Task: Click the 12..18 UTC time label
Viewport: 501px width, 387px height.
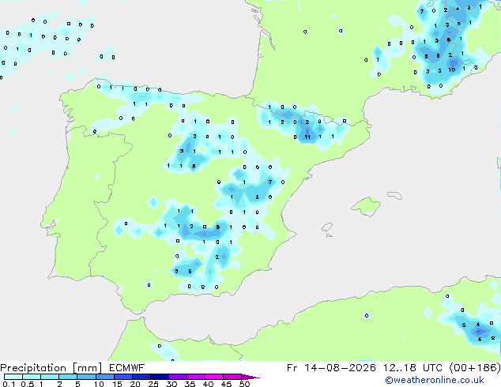Action: [x=412, y=368]
